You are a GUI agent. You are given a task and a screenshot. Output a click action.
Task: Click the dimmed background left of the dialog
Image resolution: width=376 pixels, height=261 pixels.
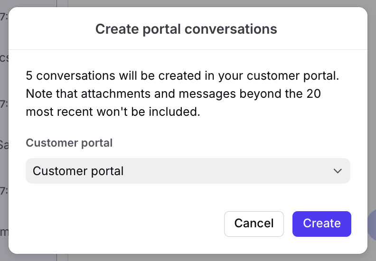tap(4, 142)
